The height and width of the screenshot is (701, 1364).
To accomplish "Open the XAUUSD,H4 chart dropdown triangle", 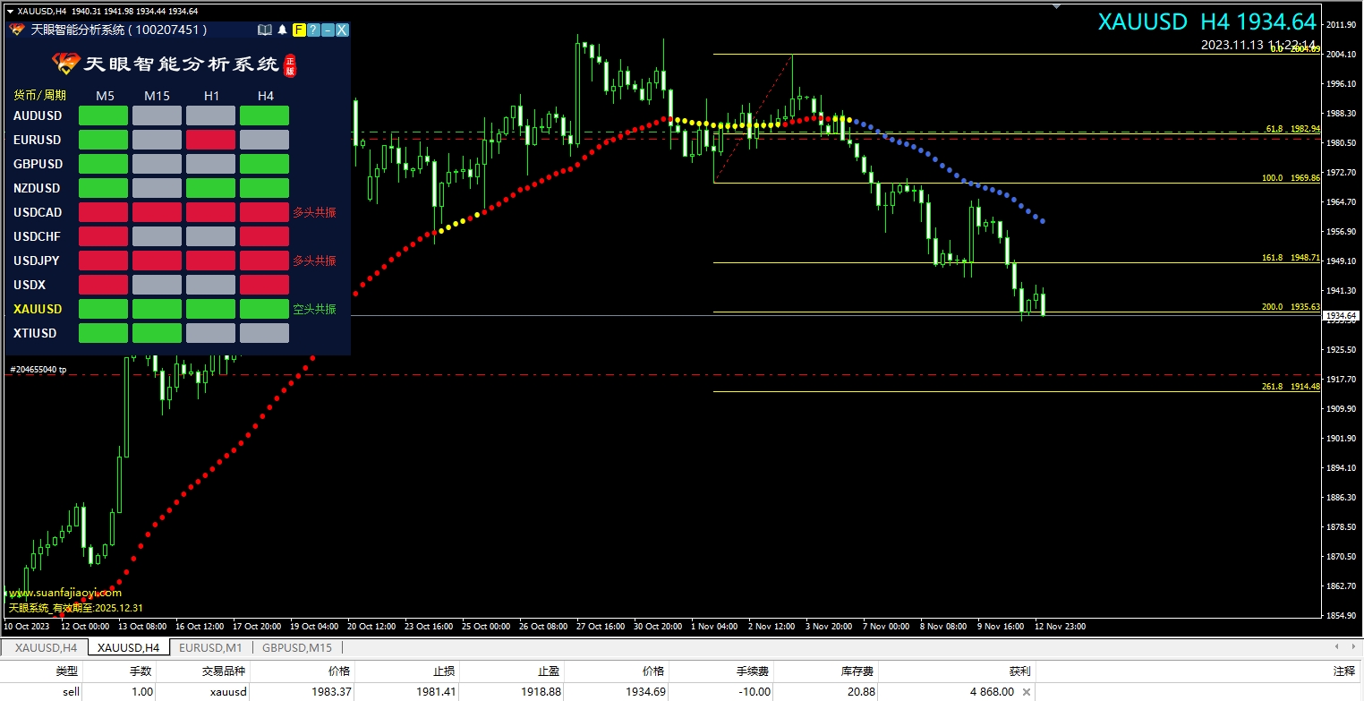I will point(10,11).
